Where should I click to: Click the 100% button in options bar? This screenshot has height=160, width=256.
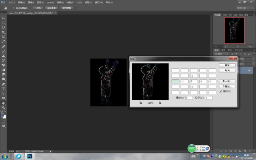click(38, 8)
